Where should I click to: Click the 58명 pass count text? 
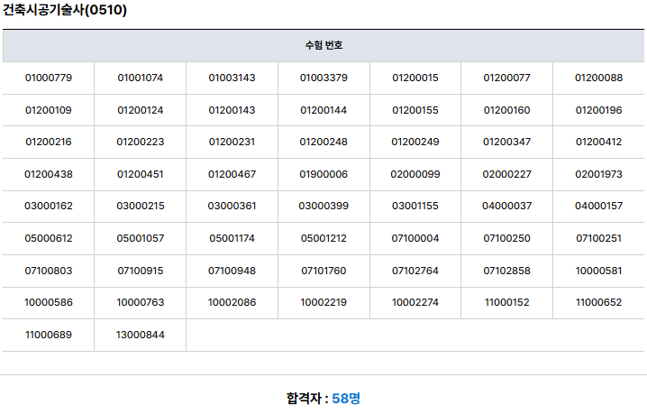coord(346,399)
